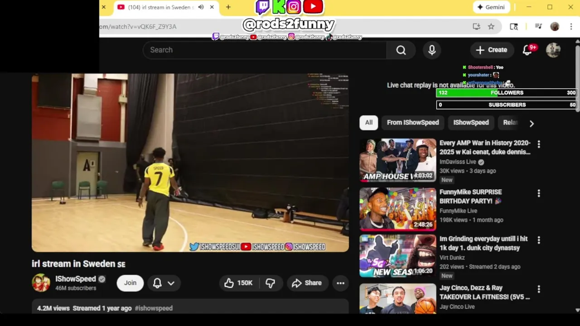Open options for Im Grinding everyday video
580x326 pixels.
(539, 240)
